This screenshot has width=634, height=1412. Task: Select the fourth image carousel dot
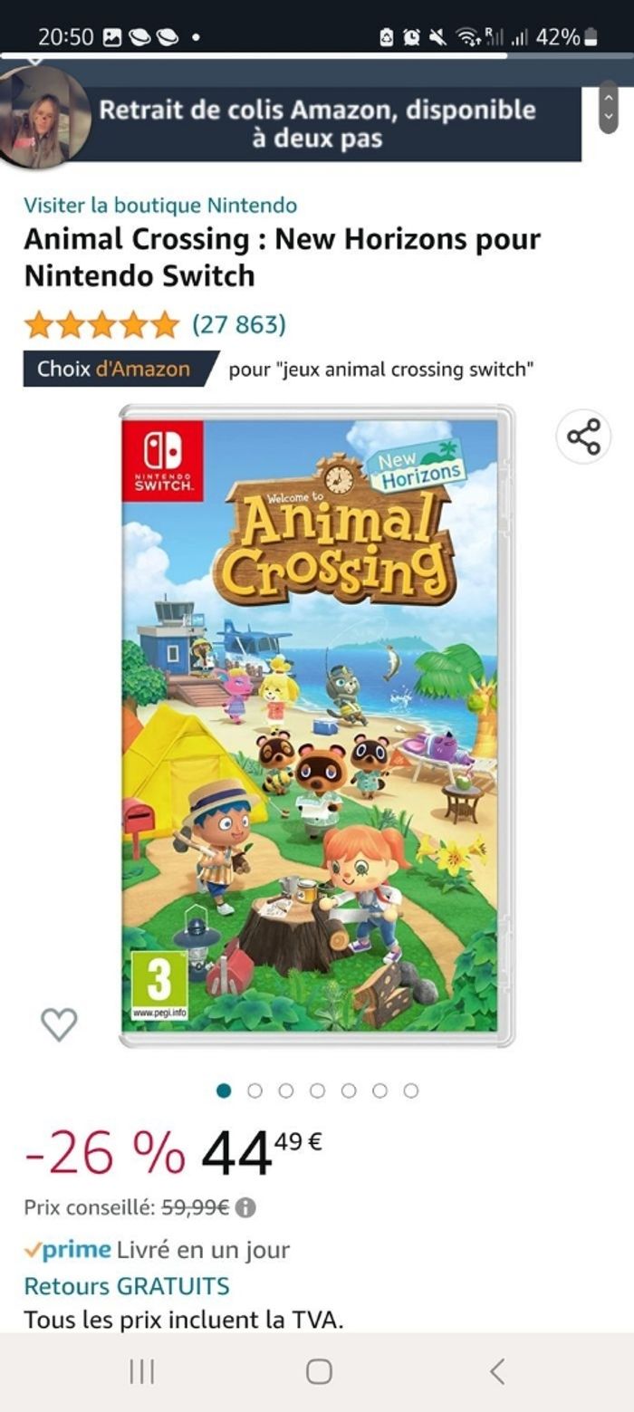pyautogui.click(x=317, y=1090)
